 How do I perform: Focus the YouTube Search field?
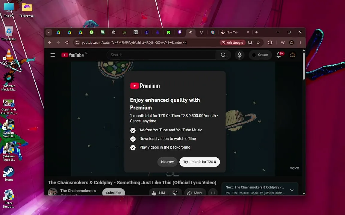[161, 55]
